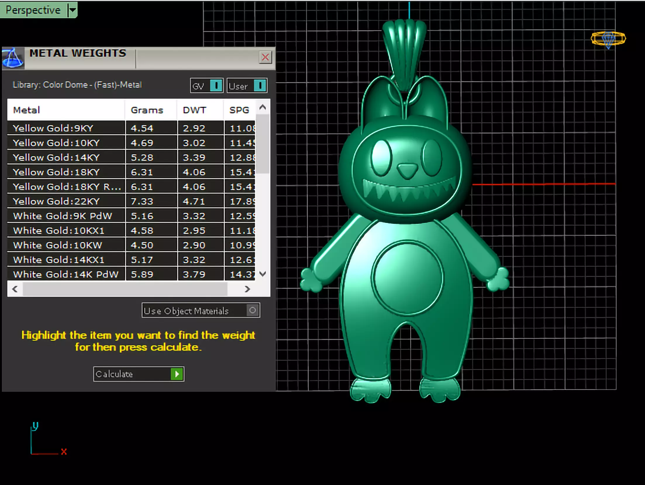Click the DWT column header
Viewport: 645px width, 485px height.
click(x=194, y=110)
